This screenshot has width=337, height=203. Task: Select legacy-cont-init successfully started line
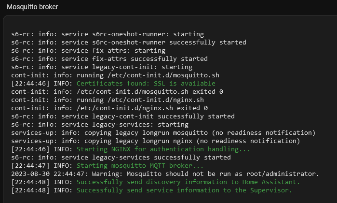(x=123, y=116)
